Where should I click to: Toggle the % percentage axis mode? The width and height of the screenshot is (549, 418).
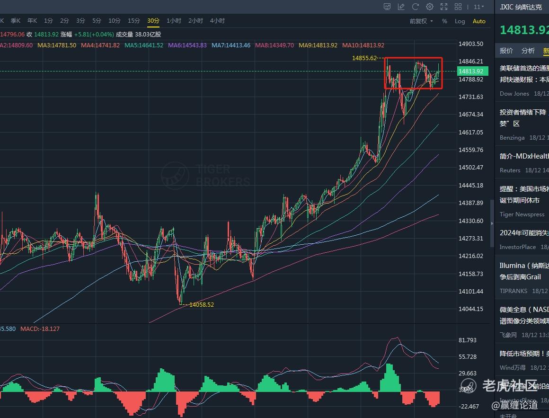tap(445, 21)
